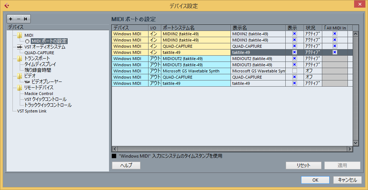Select Video Player tree item
368x190 pixels.
point(47,82)
